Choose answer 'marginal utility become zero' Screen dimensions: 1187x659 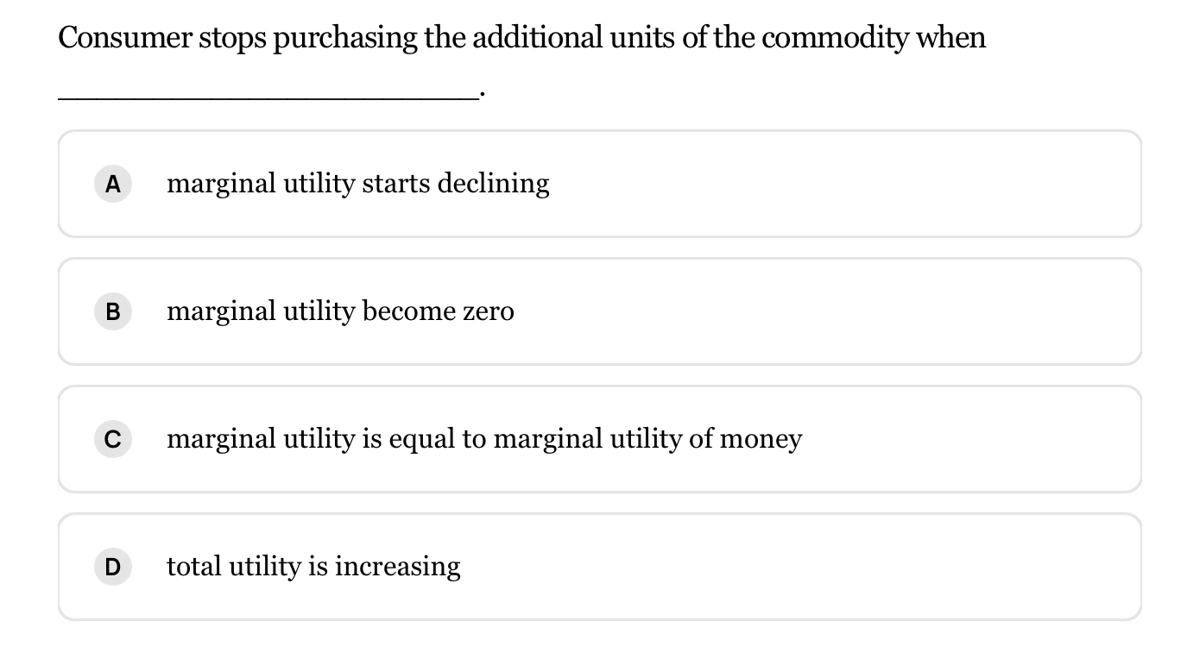[340, 311]
